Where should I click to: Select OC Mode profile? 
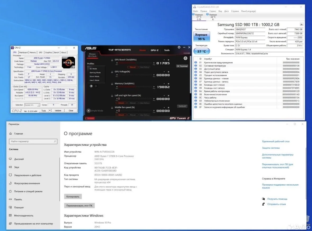click(x=93, y=68)
